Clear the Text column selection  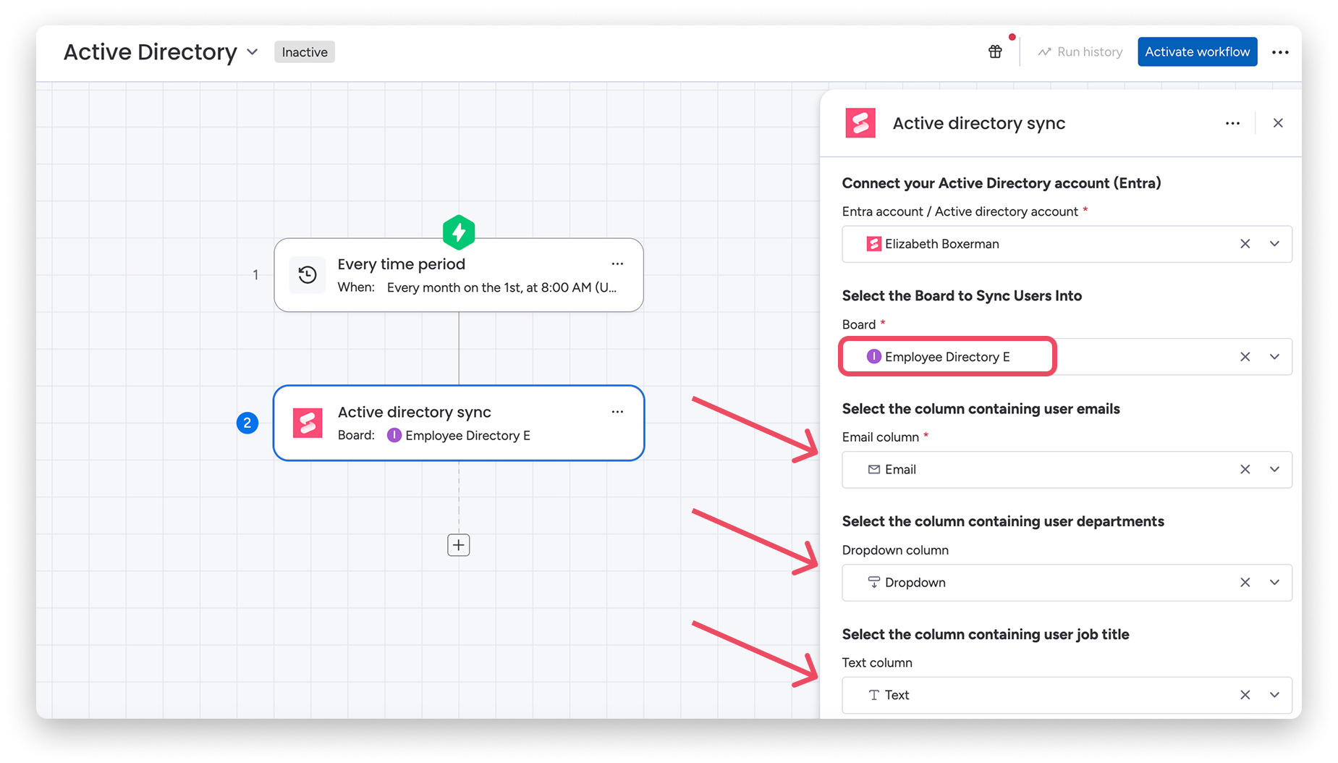1245,695
